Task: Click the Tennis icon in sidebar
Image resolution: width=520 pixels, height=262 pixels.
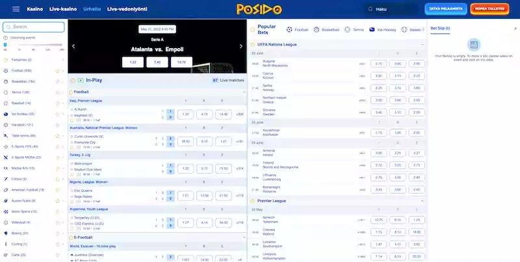Action: click(x=6, y=92)
